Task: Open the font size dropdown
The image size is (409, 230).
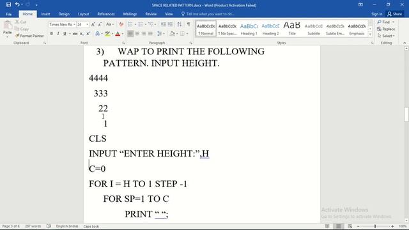Action: click(x=87, y=24)
